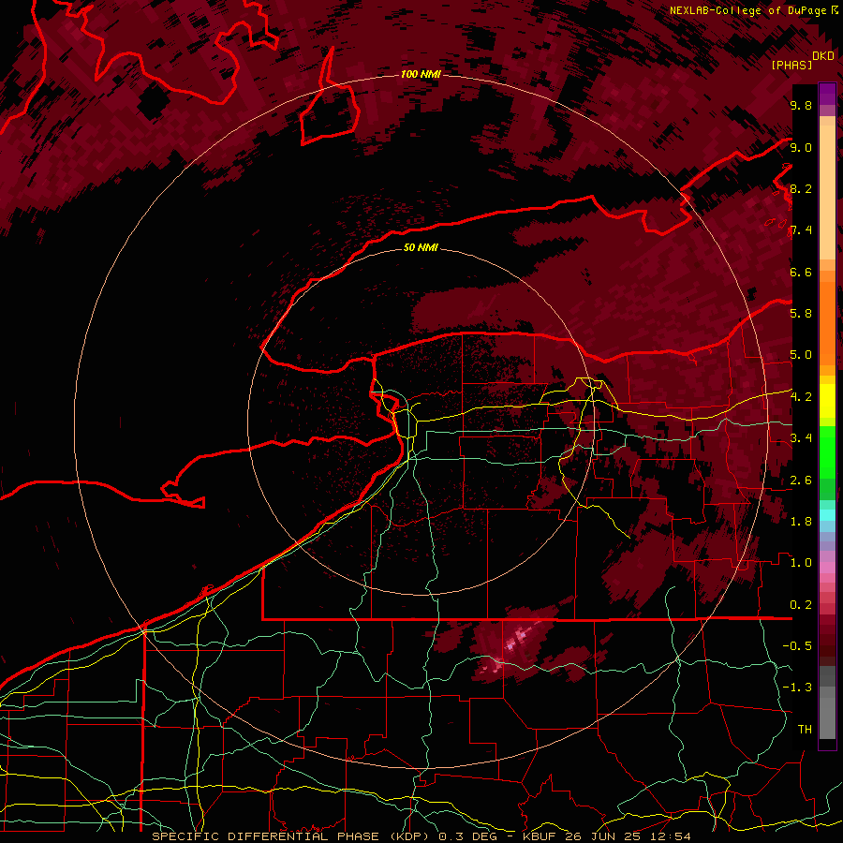Click the DKD product label

pyautogui.click(x=823, y=56)
